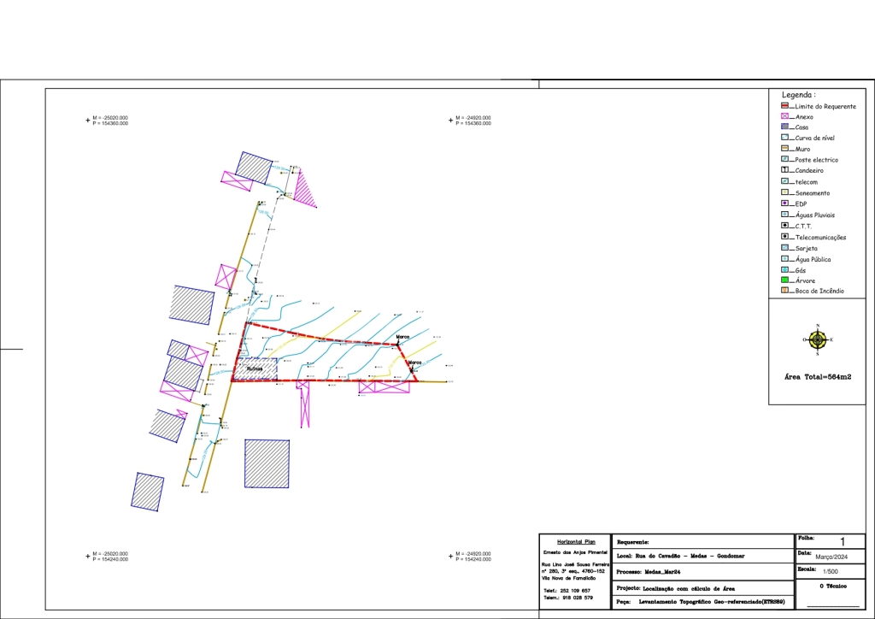The image size is (875, 619).
Task: Select the large hatched house below the plot
Action: point(267,463)
